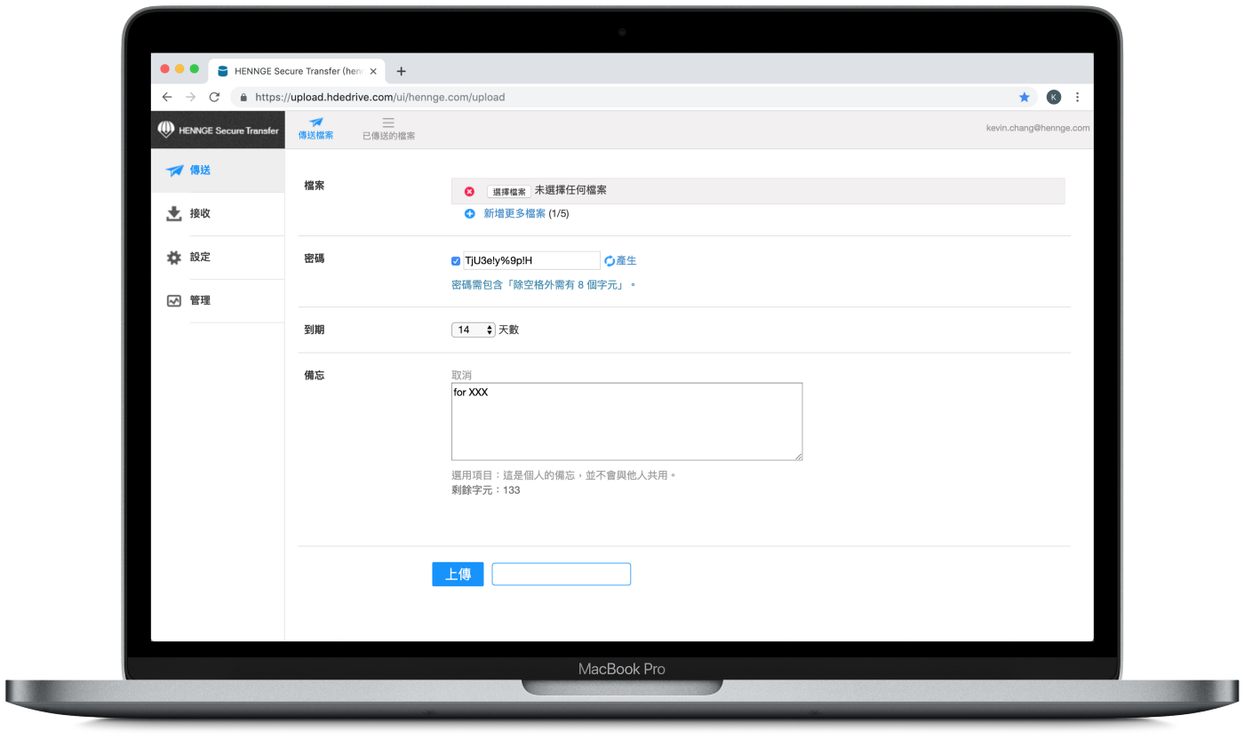Click kevin.chang@hennge.com account text
The image size is (1244, 739).
coord(1038,128)
